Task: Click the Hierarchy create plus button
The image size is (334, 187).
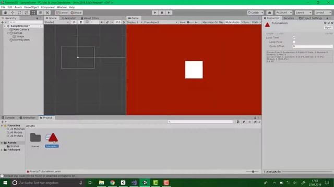Action: click(x=3, y=22)
